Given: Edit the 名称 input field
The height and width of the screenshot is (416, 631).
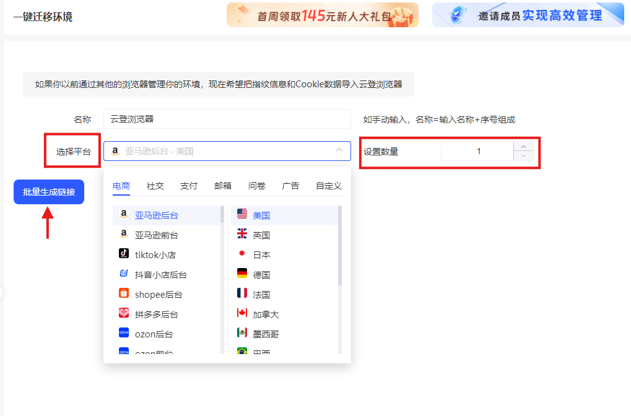Looking at the screenshot, I should 227,119.
